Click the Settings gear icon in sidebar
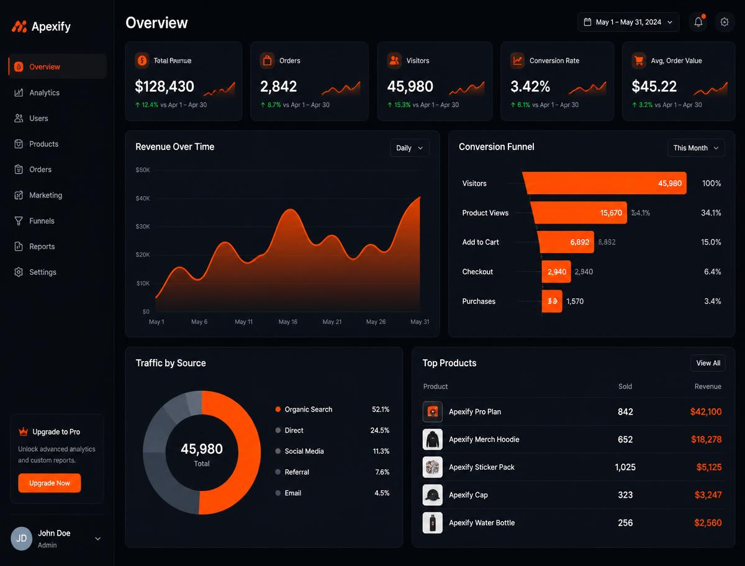The width and height of the screenshot is (745, 566). 19,272
